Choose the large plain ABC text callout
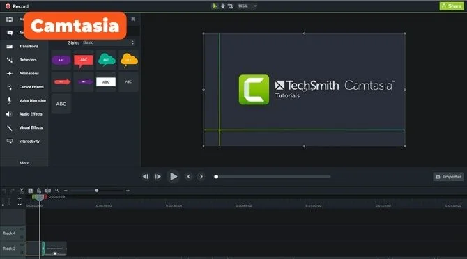This screenshot has width=467, height=259. point(61,104)
